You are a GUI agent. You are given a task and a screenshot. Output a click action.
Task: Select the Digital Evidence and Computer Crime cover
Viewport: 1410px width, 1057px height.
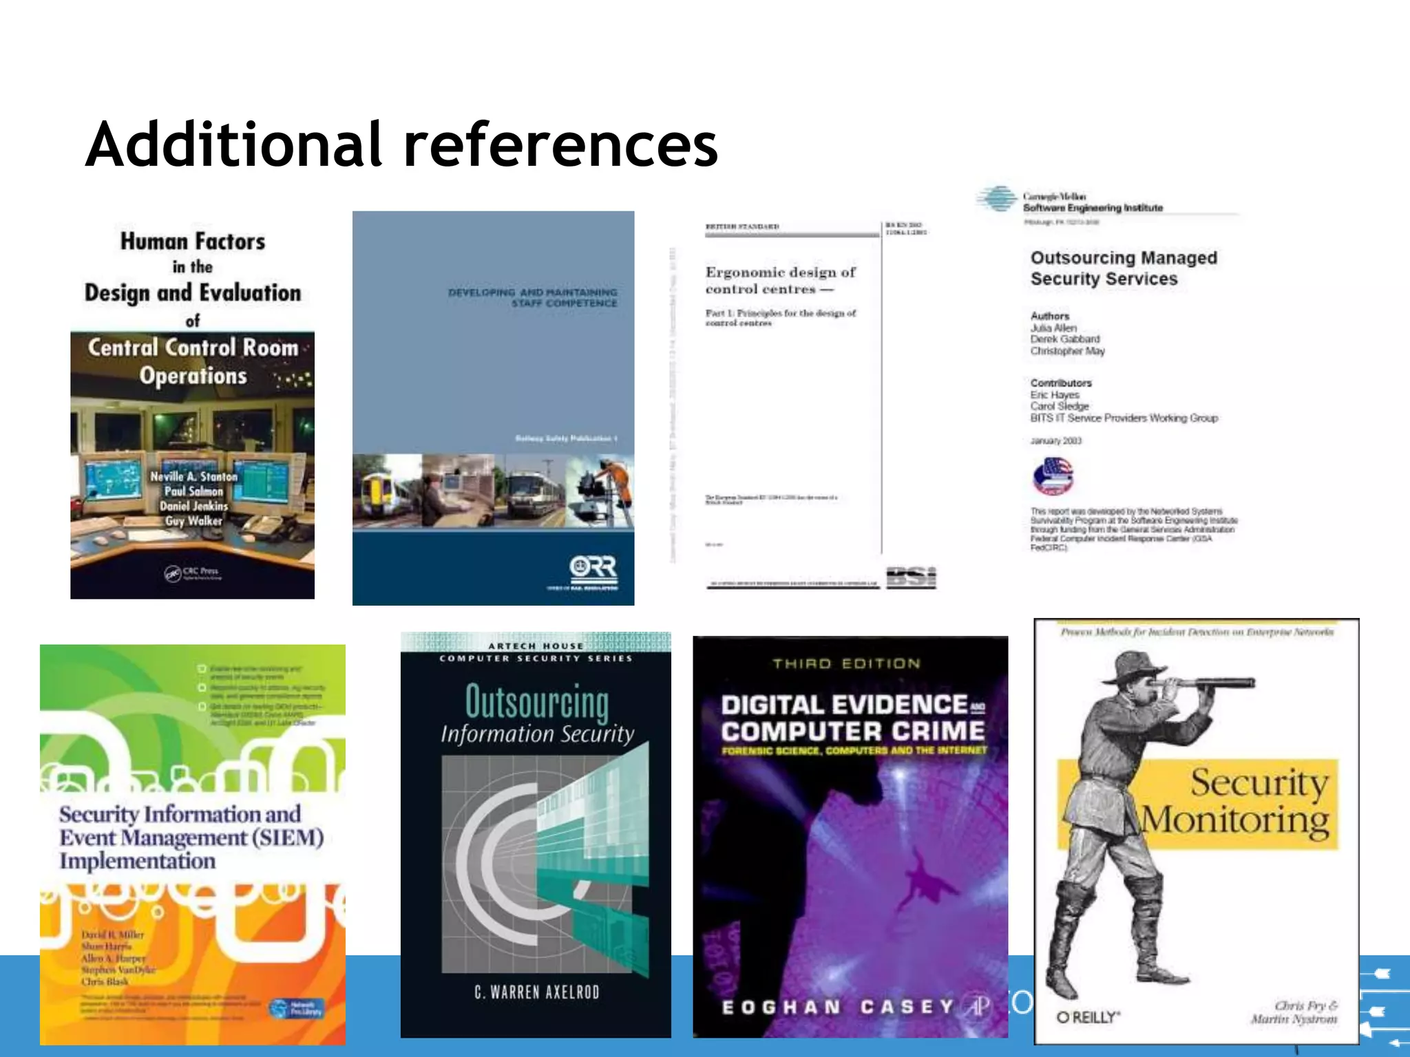click(x=850, y=837)
